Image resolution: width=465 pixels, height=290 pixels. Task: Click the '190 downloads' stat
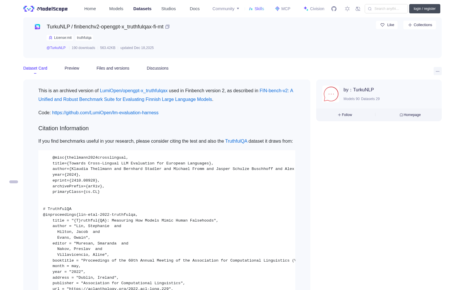coord(83,48)
